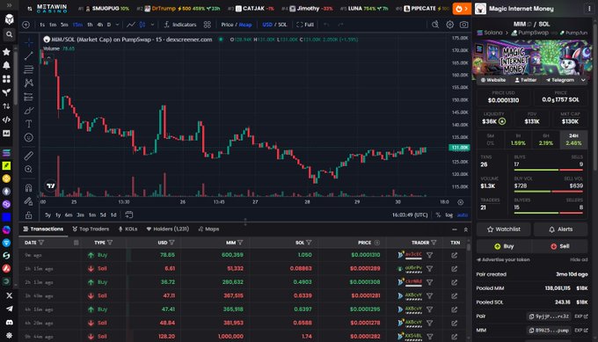
Task: Open external link for the 78.65 Buy transaction
Action: pos(455,255)
